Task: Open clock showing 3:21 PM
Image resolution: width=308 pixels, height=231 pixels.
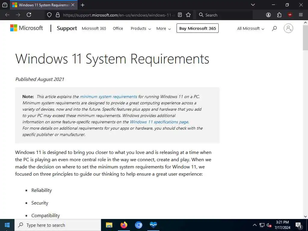Action: coord(282,225)
